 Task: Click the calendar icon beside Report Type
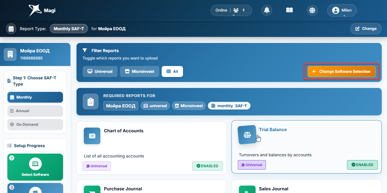[11, 29]
